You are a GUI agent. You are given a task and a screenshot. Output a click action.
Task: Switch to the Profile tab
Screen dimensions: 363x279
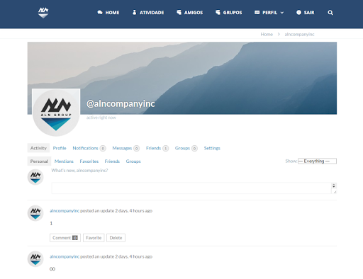coord(60,148)
